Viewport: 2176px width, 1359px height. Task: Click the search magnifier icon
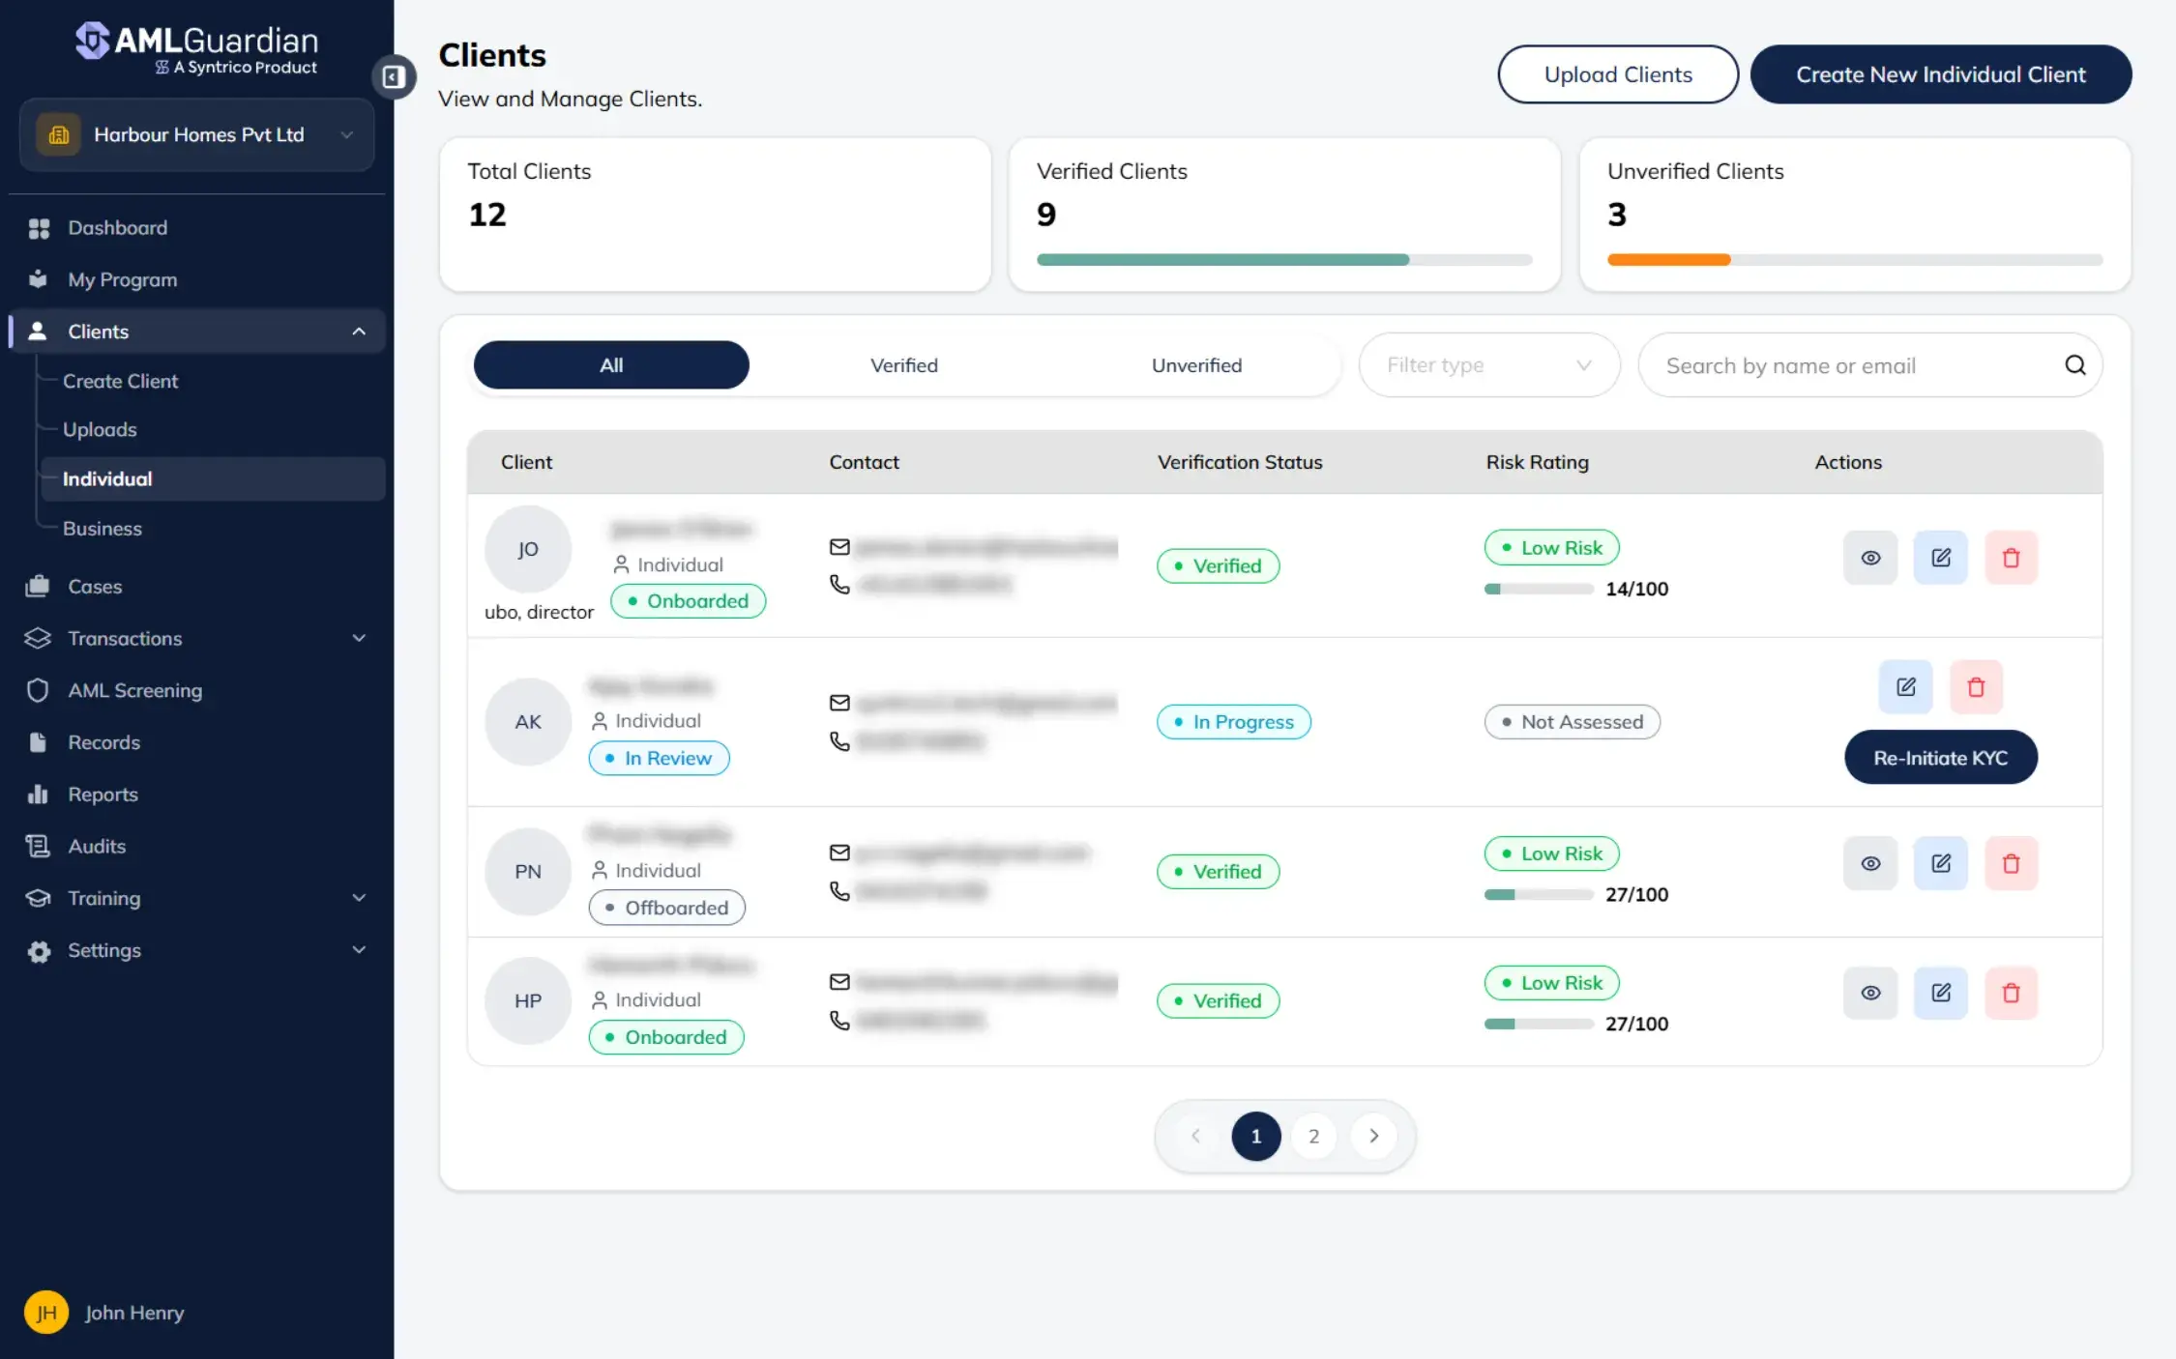point(2074,365)
